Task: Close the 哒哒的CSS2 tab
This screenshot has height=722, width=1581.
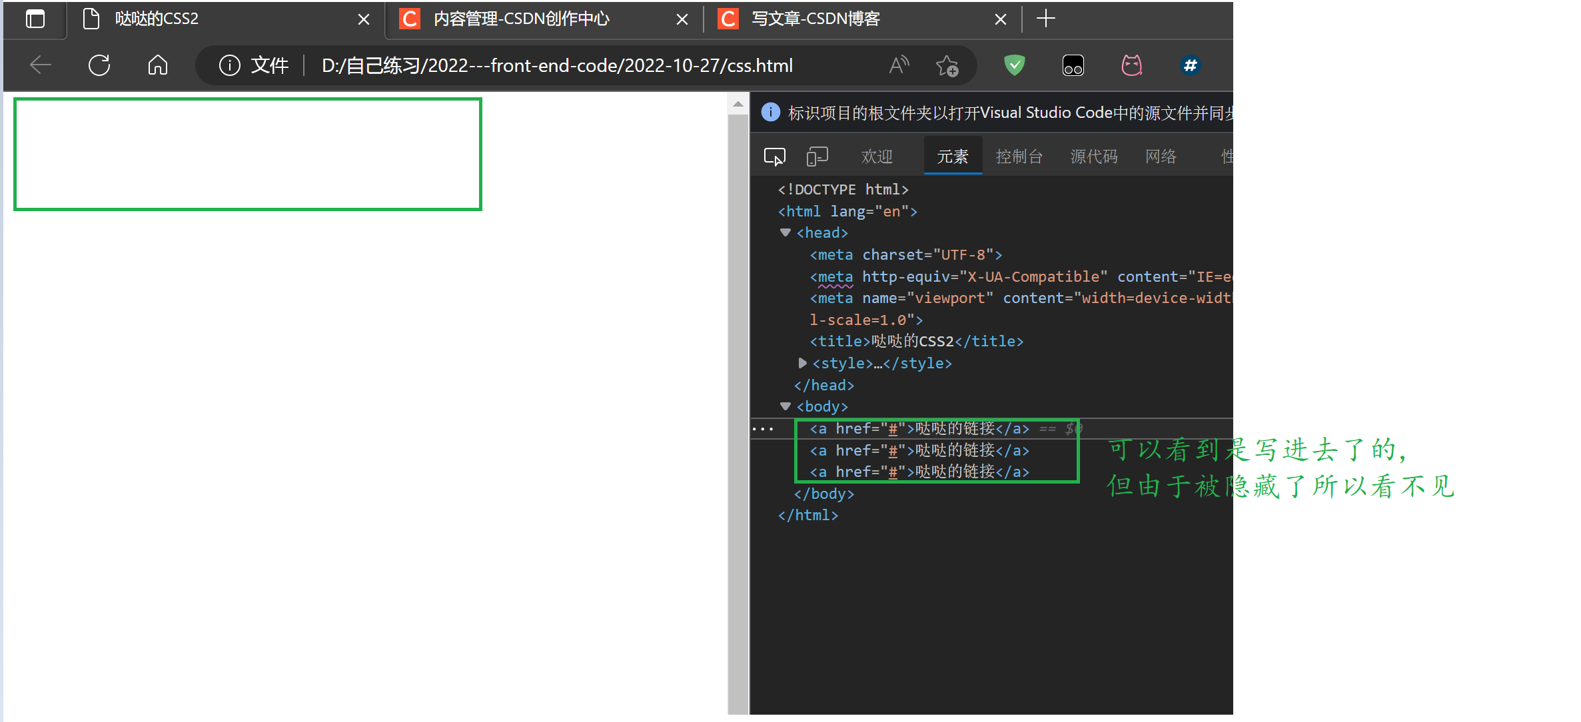Action: (364, 19)
